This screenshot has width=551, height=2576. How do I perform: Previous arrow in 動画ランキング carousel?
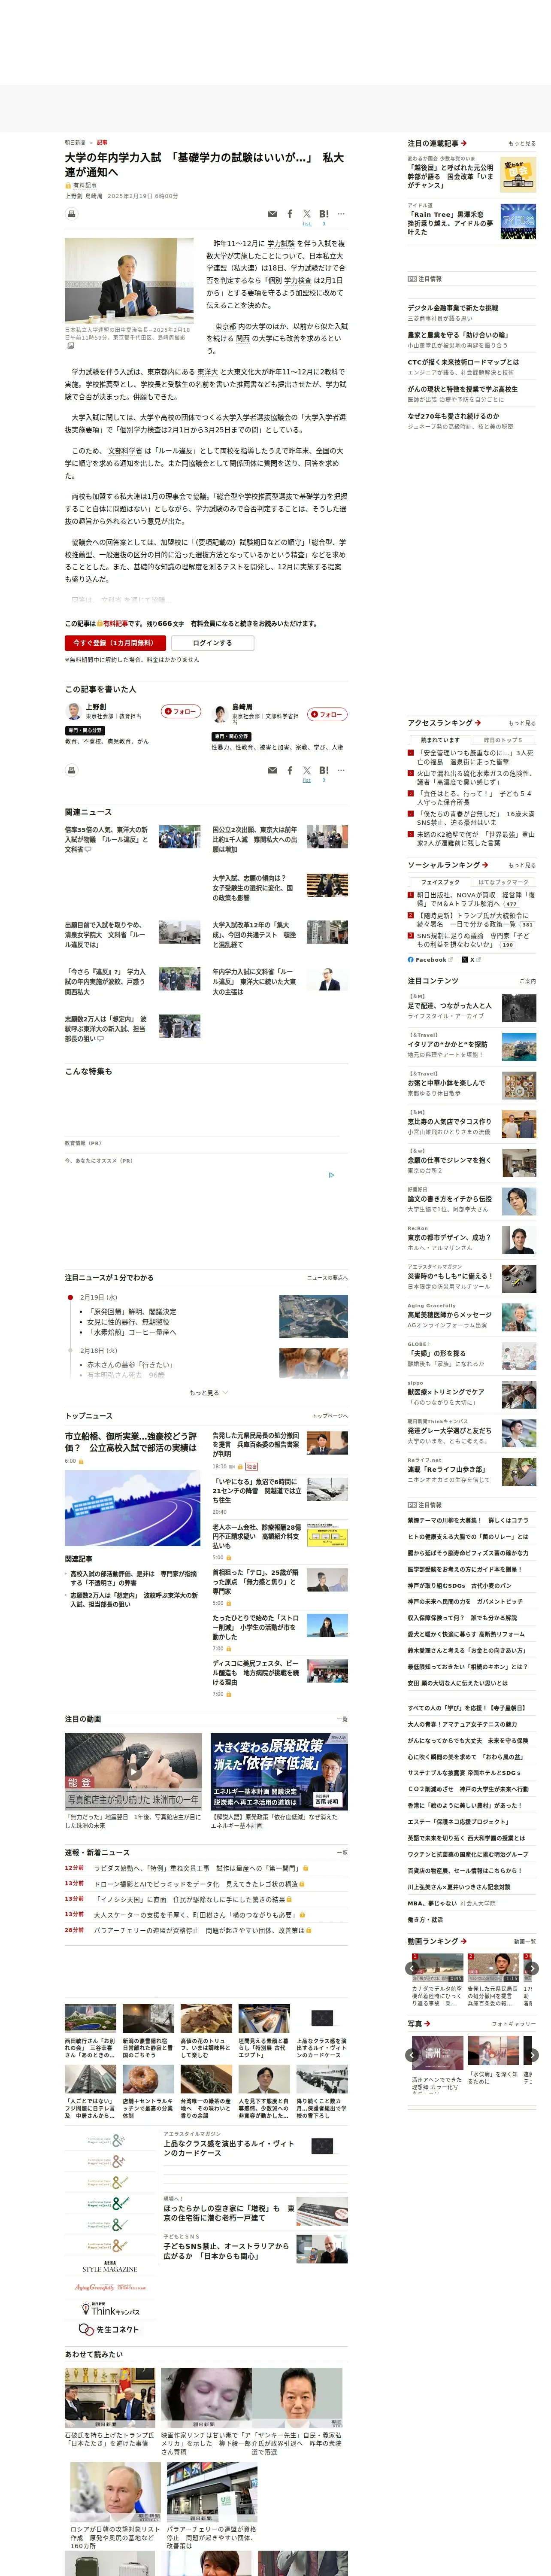[x=412, y=1968]
